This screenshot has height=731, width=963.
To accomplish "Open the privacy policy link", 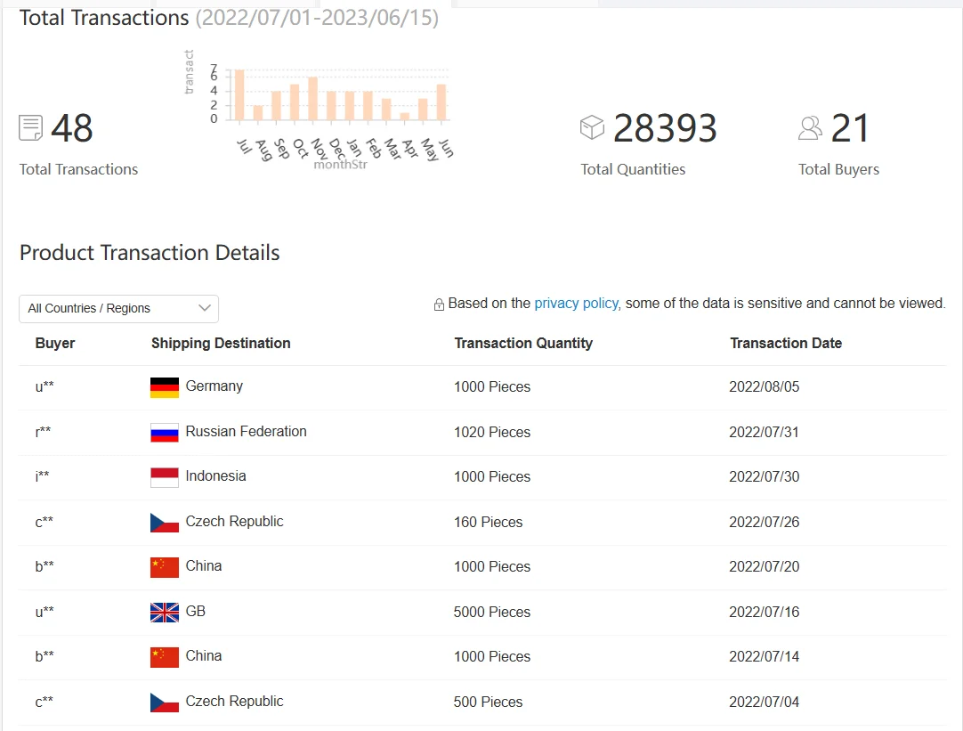I will [576, 304].
